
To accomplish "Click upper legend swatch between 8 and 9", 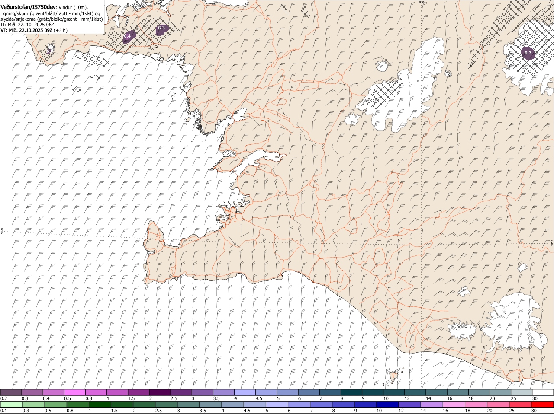I will point(351,392).
